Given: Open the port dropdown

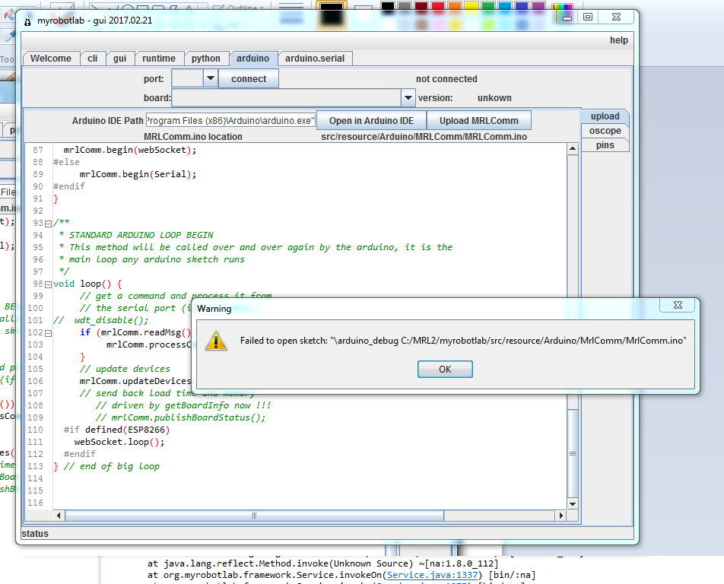Looking at the screenshot, I should click(210, 78).
